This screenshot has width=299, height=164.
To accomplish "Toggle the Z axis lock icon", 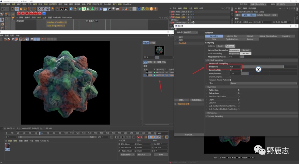I will (x=48, y=9).
